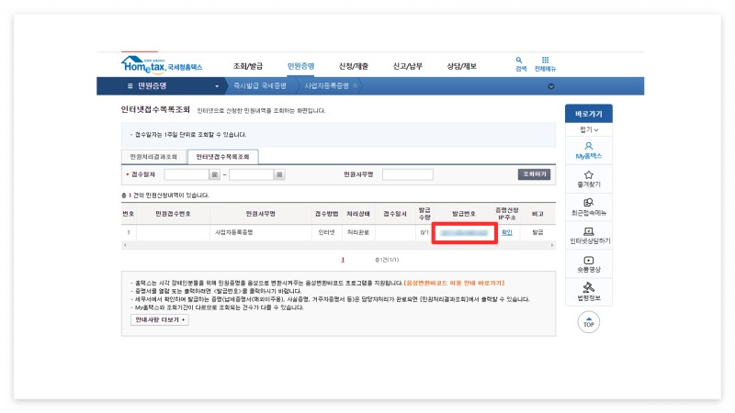Screen dimensions: 735x413
Task: Open calendar for start 접수일자
Action: point(214,174)
